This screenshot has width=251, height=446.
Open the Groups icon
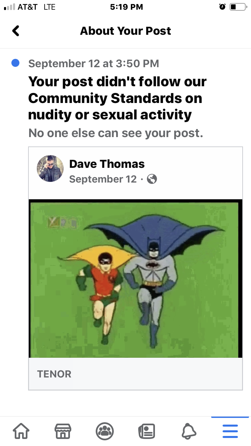point(105,431)
